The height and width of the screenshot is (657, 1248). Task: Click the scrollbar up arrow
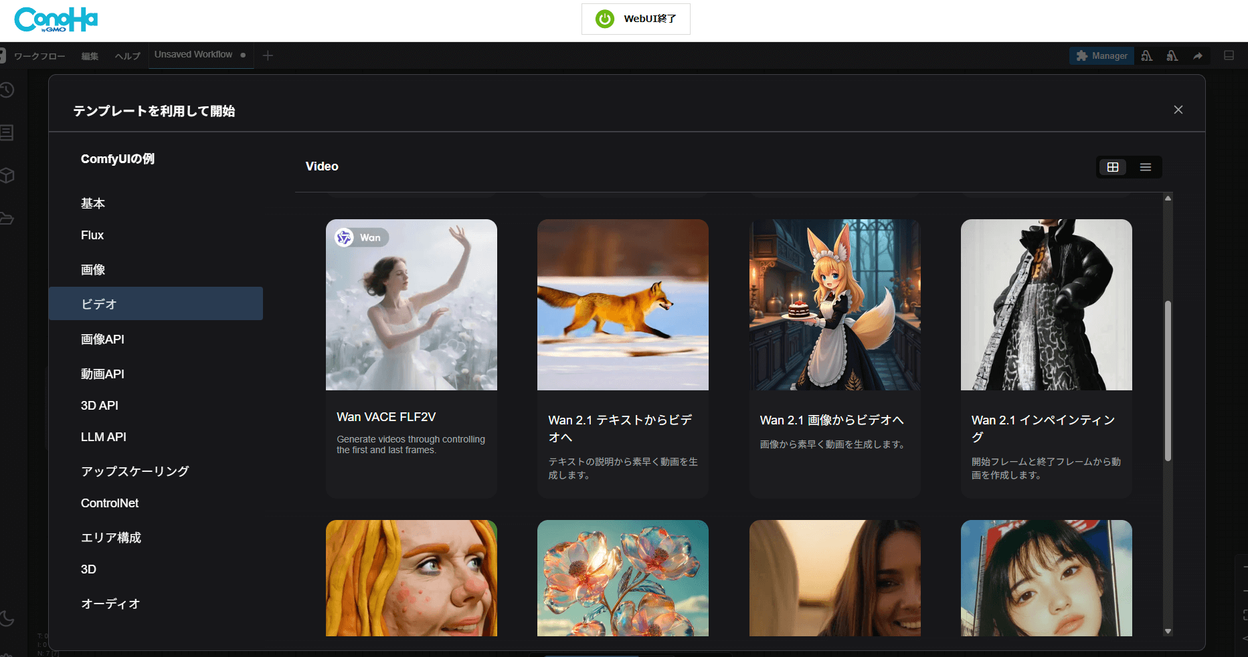coord(1168,199)
